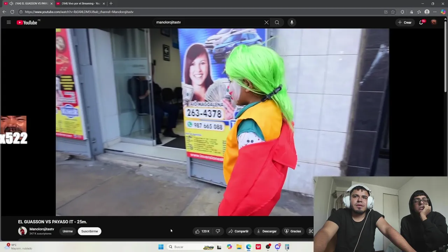Like the video with the 120 K button

click(202, 231)
